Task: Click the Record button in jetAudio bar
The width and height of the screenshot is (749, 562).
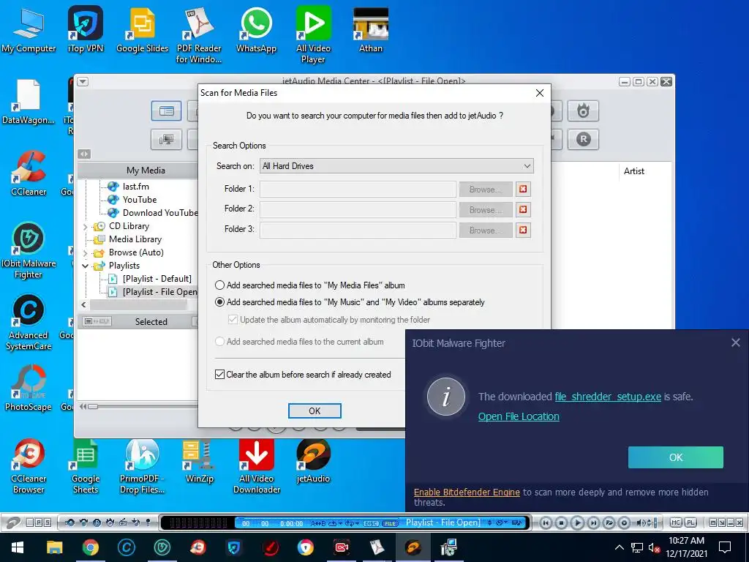Action: 625,522
